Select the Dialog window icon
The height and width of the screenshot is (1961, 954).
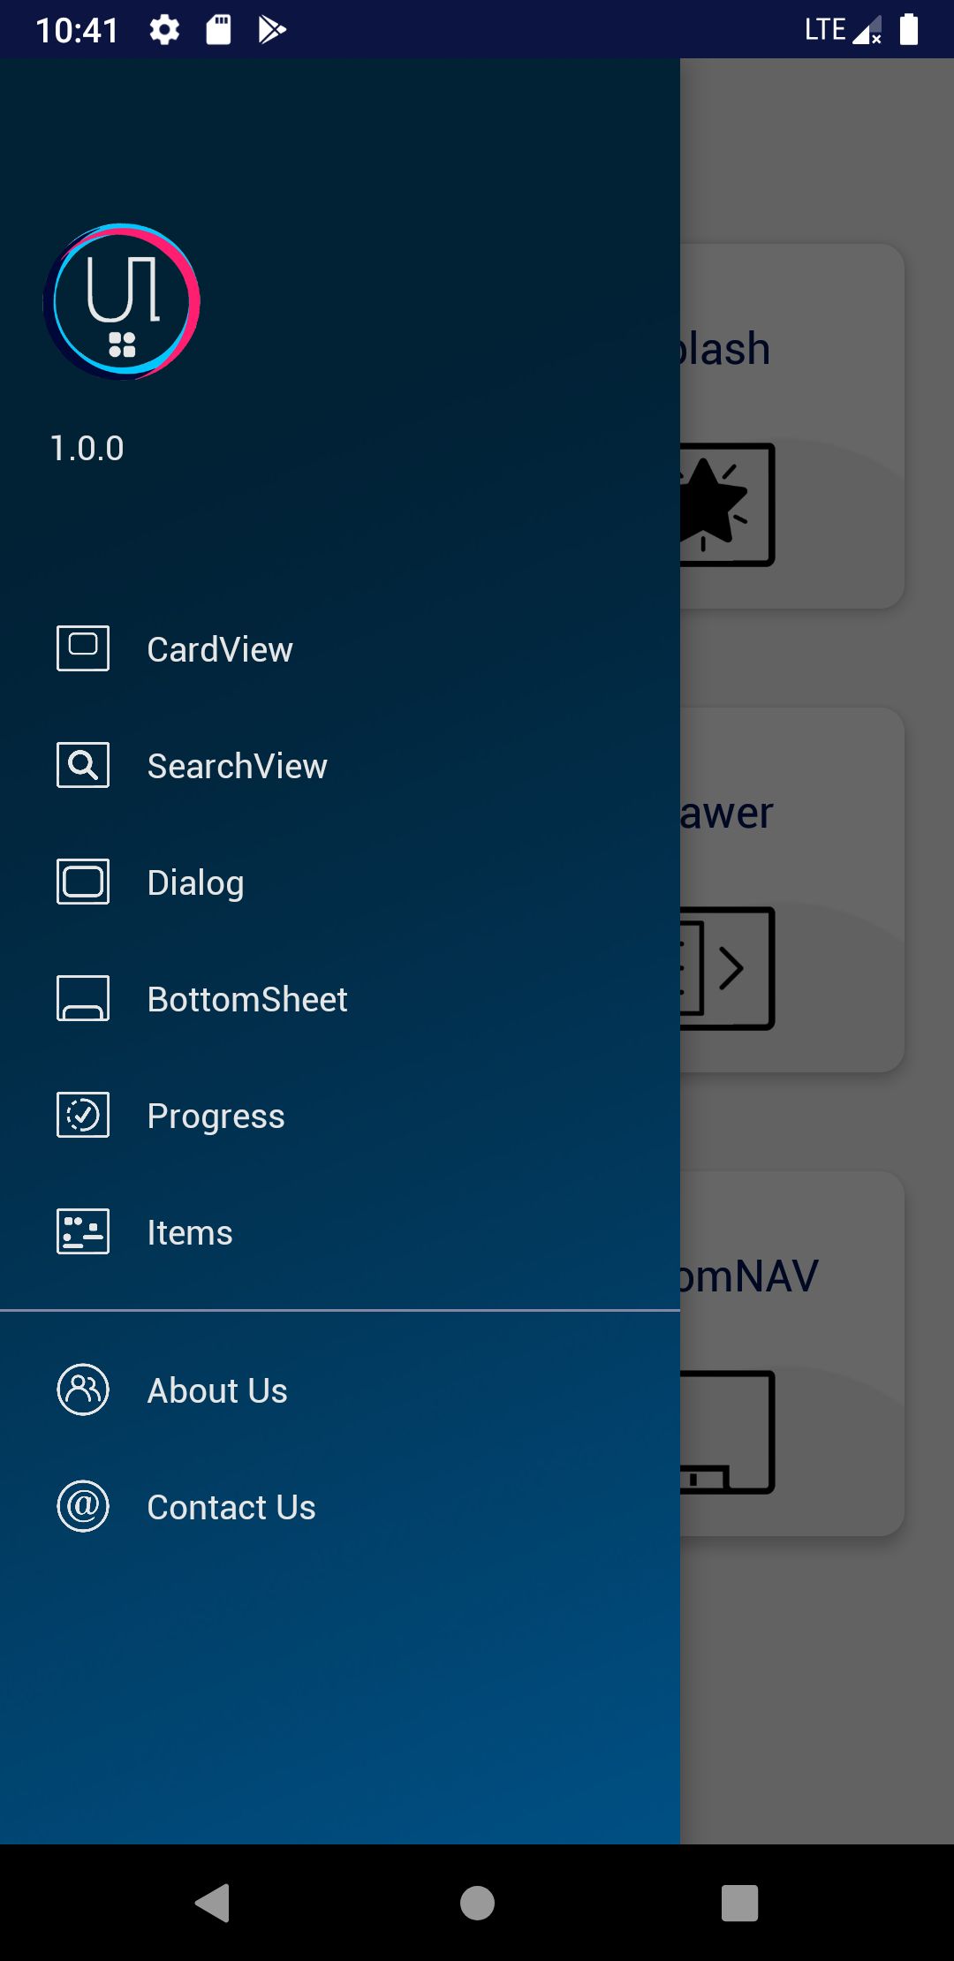click(83, 882)
